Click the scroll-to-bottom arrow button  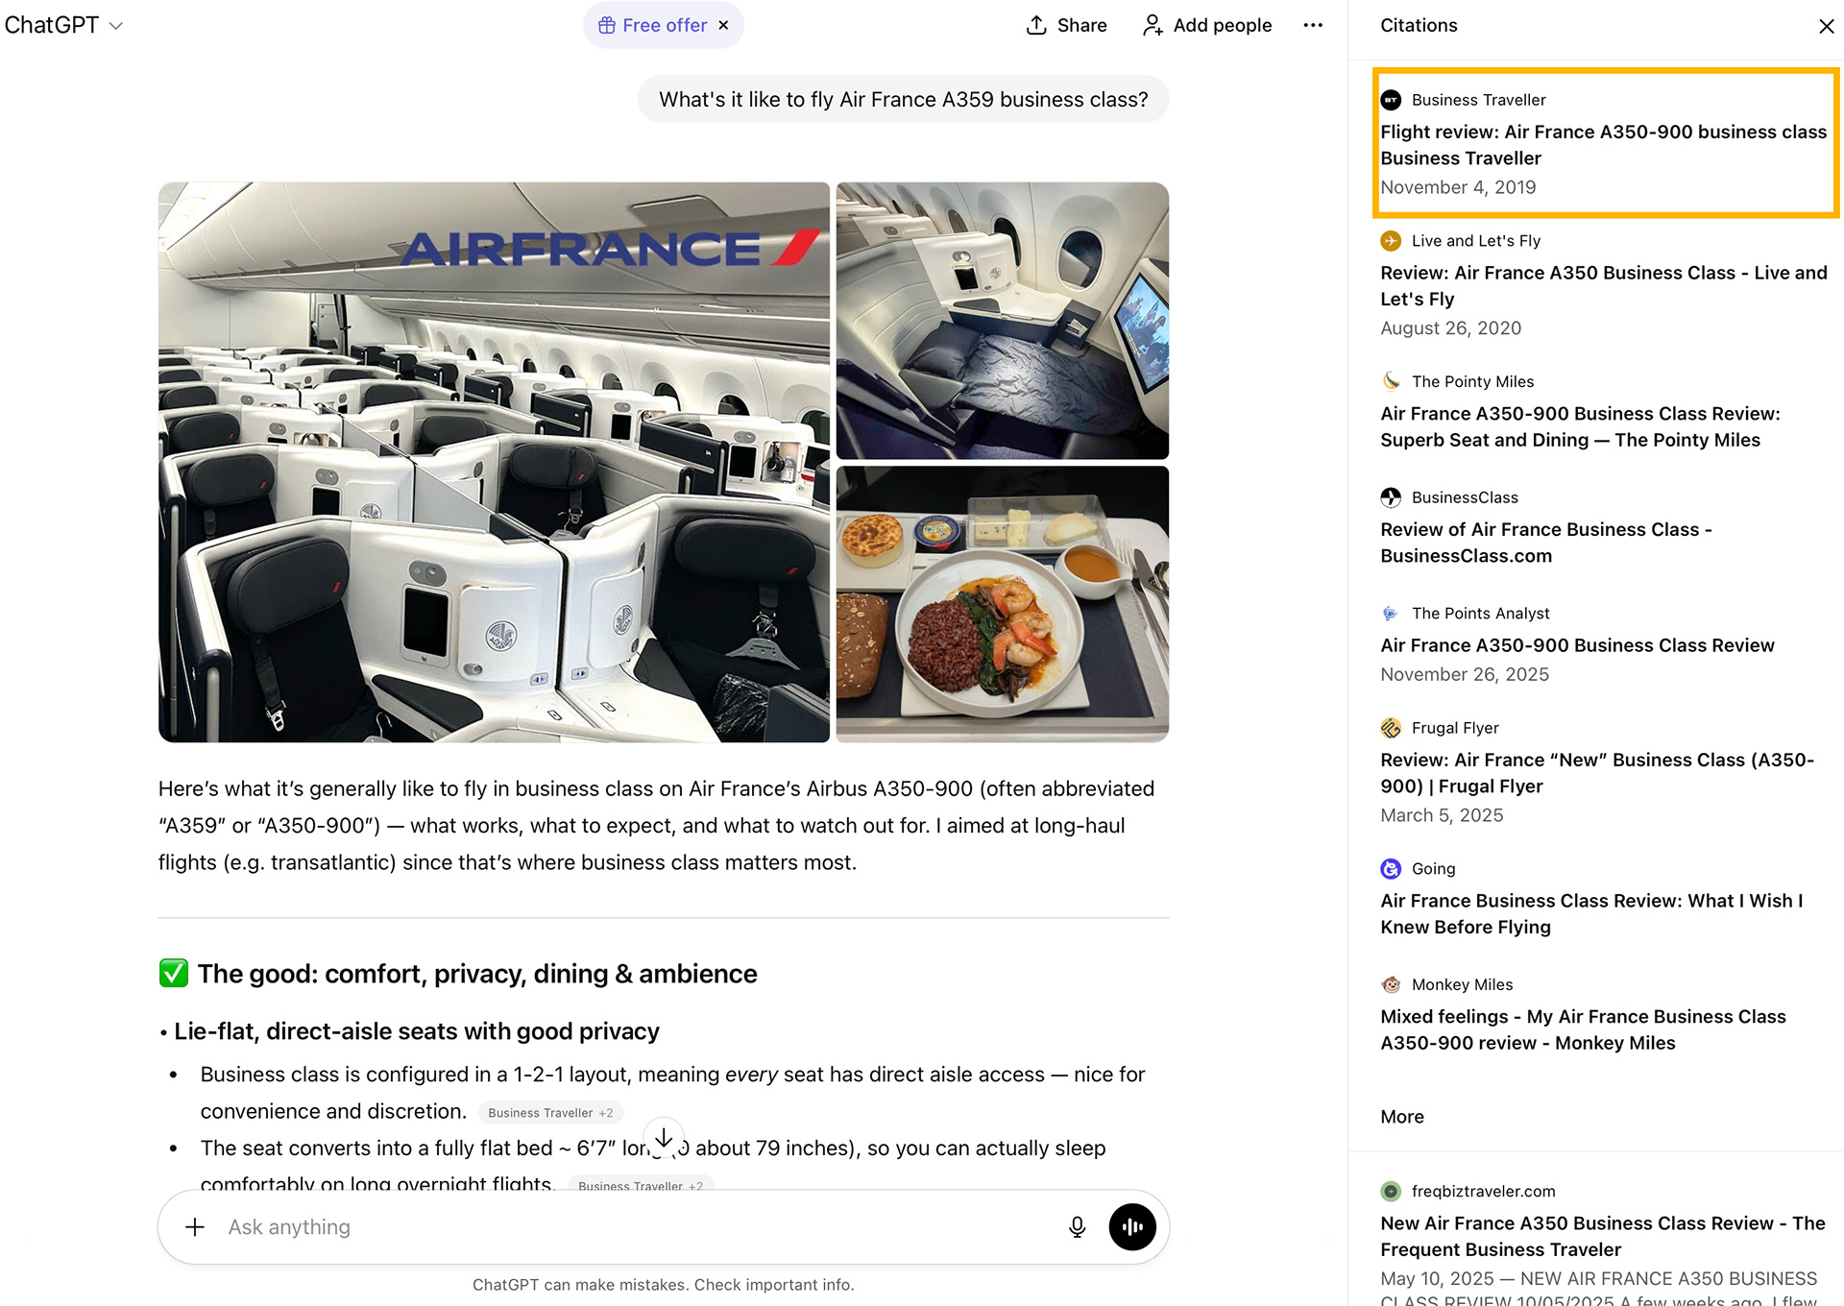[x=664, y=1138]
